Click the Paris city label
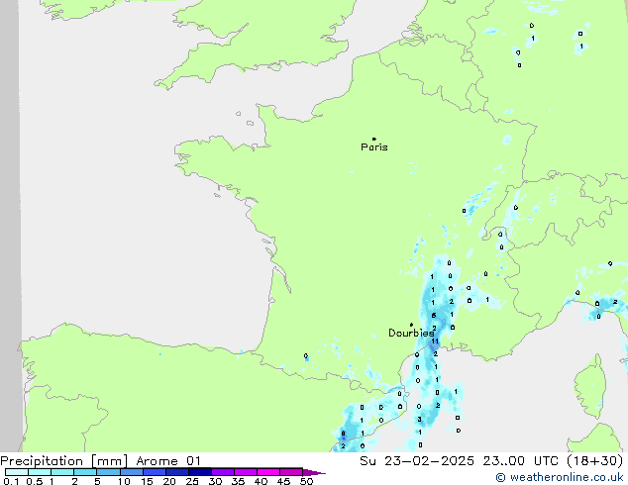This screenshot has width=628, height=485. point(374,147)
